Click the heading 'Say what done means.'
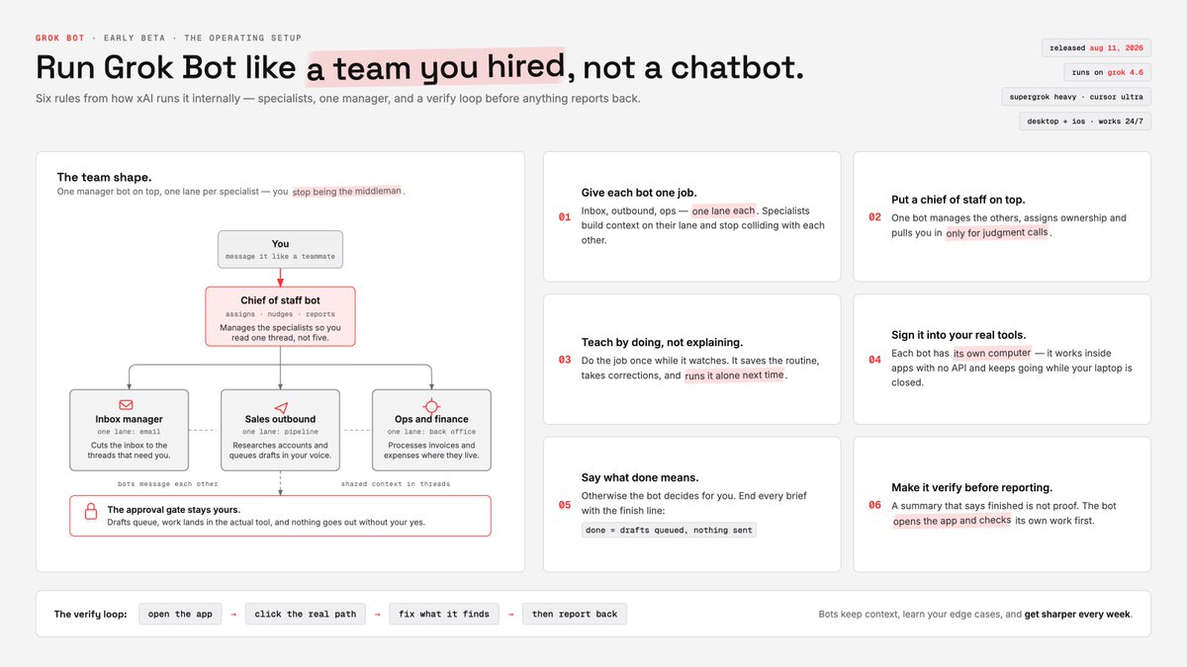 tap(640, 477)
